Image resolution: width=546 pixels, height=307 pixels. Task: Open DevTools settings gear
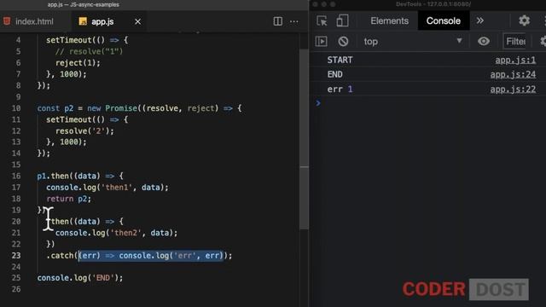(524, 20)
